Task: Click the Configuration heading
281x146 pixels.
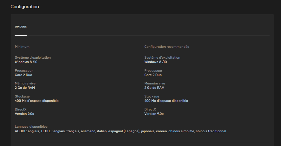Action: [25, 7]
